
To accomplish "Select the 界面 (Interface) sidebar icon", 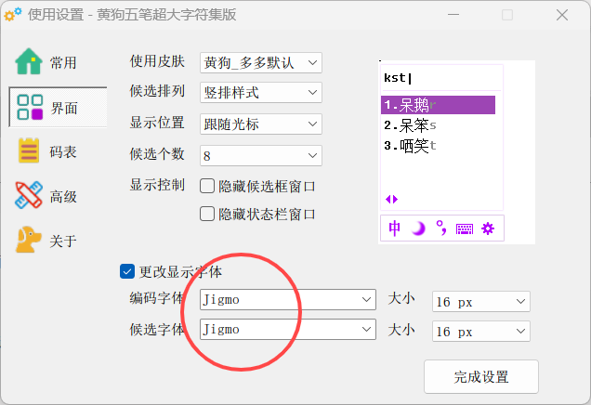I will pyautogui.click(x=46, y=108).
